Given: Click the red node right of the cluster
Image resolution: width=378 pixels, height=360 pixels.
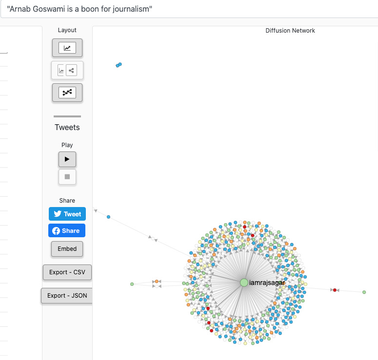Looking at the screenshot, I should [x=335, y=290].
